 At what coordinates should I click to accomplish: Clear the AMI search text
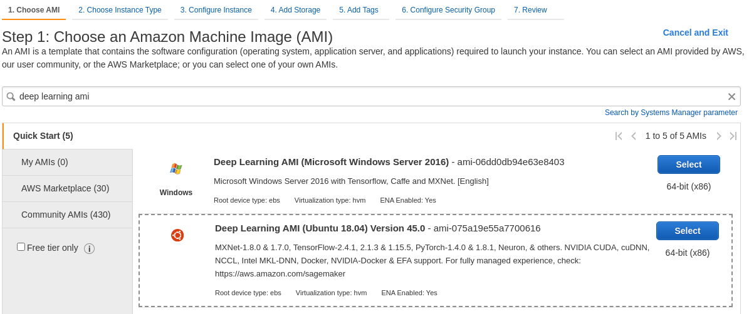731,97
